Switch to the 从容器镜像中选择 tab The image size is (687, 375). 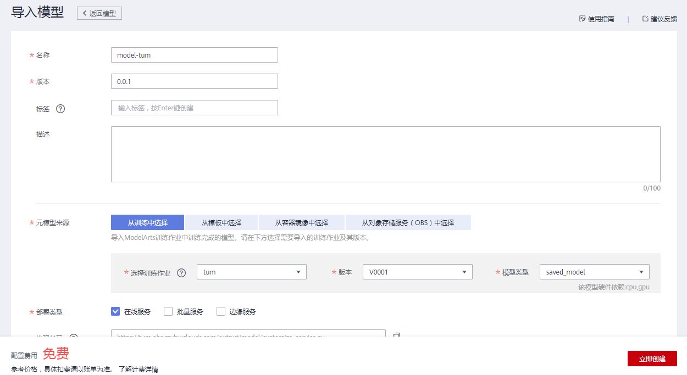pyautogui.click(x=302, y=222)
